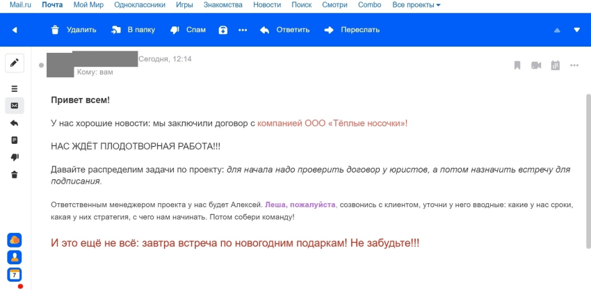Archive the message with the archive box icon

pyautogui.click(x=223, y=30)
